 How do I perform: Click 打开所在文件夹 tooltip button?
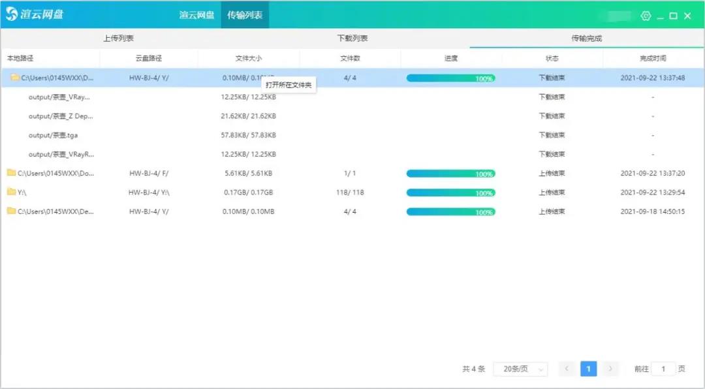pos(289,86)
